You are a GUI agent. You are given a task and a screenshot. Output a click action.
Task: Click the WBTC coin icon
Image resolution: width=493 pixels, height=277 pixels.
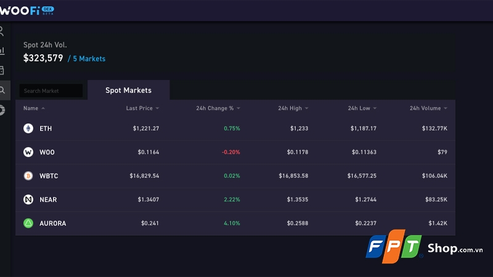point(28,176)
